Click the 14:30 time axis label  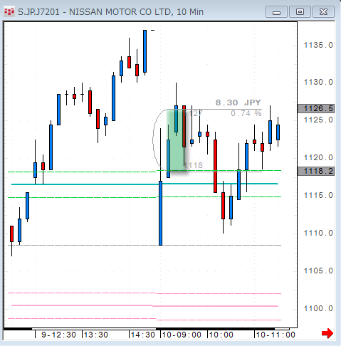point(143,335)
